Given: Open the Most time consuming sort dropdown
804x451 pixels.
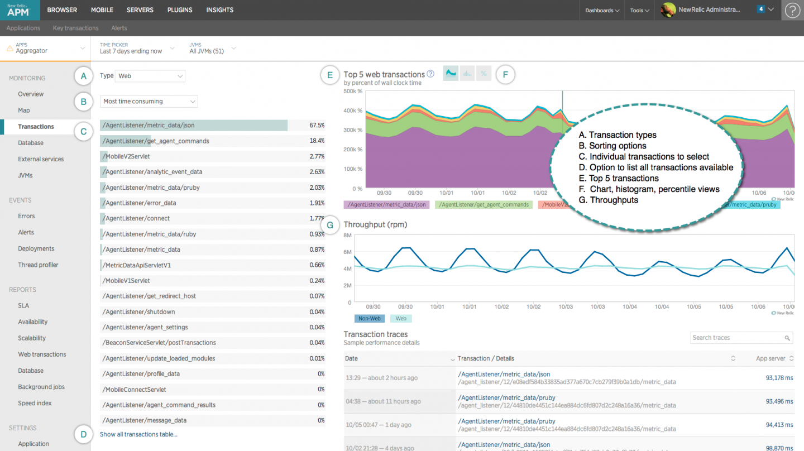Looking at the screenshot, I should pyautogui.click(x=149, y=102).
